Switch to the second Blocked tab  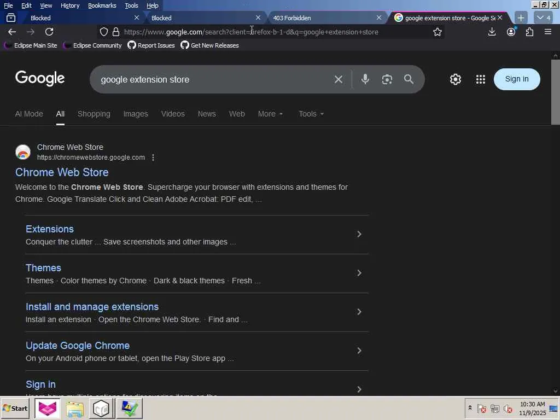click(202, 17)
